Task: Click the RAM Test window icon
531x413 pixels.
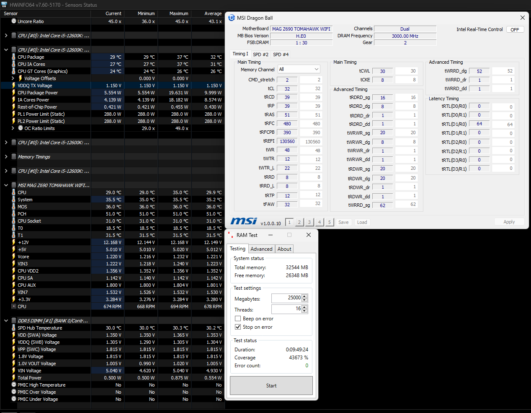Action: click(x=230, y=235)
